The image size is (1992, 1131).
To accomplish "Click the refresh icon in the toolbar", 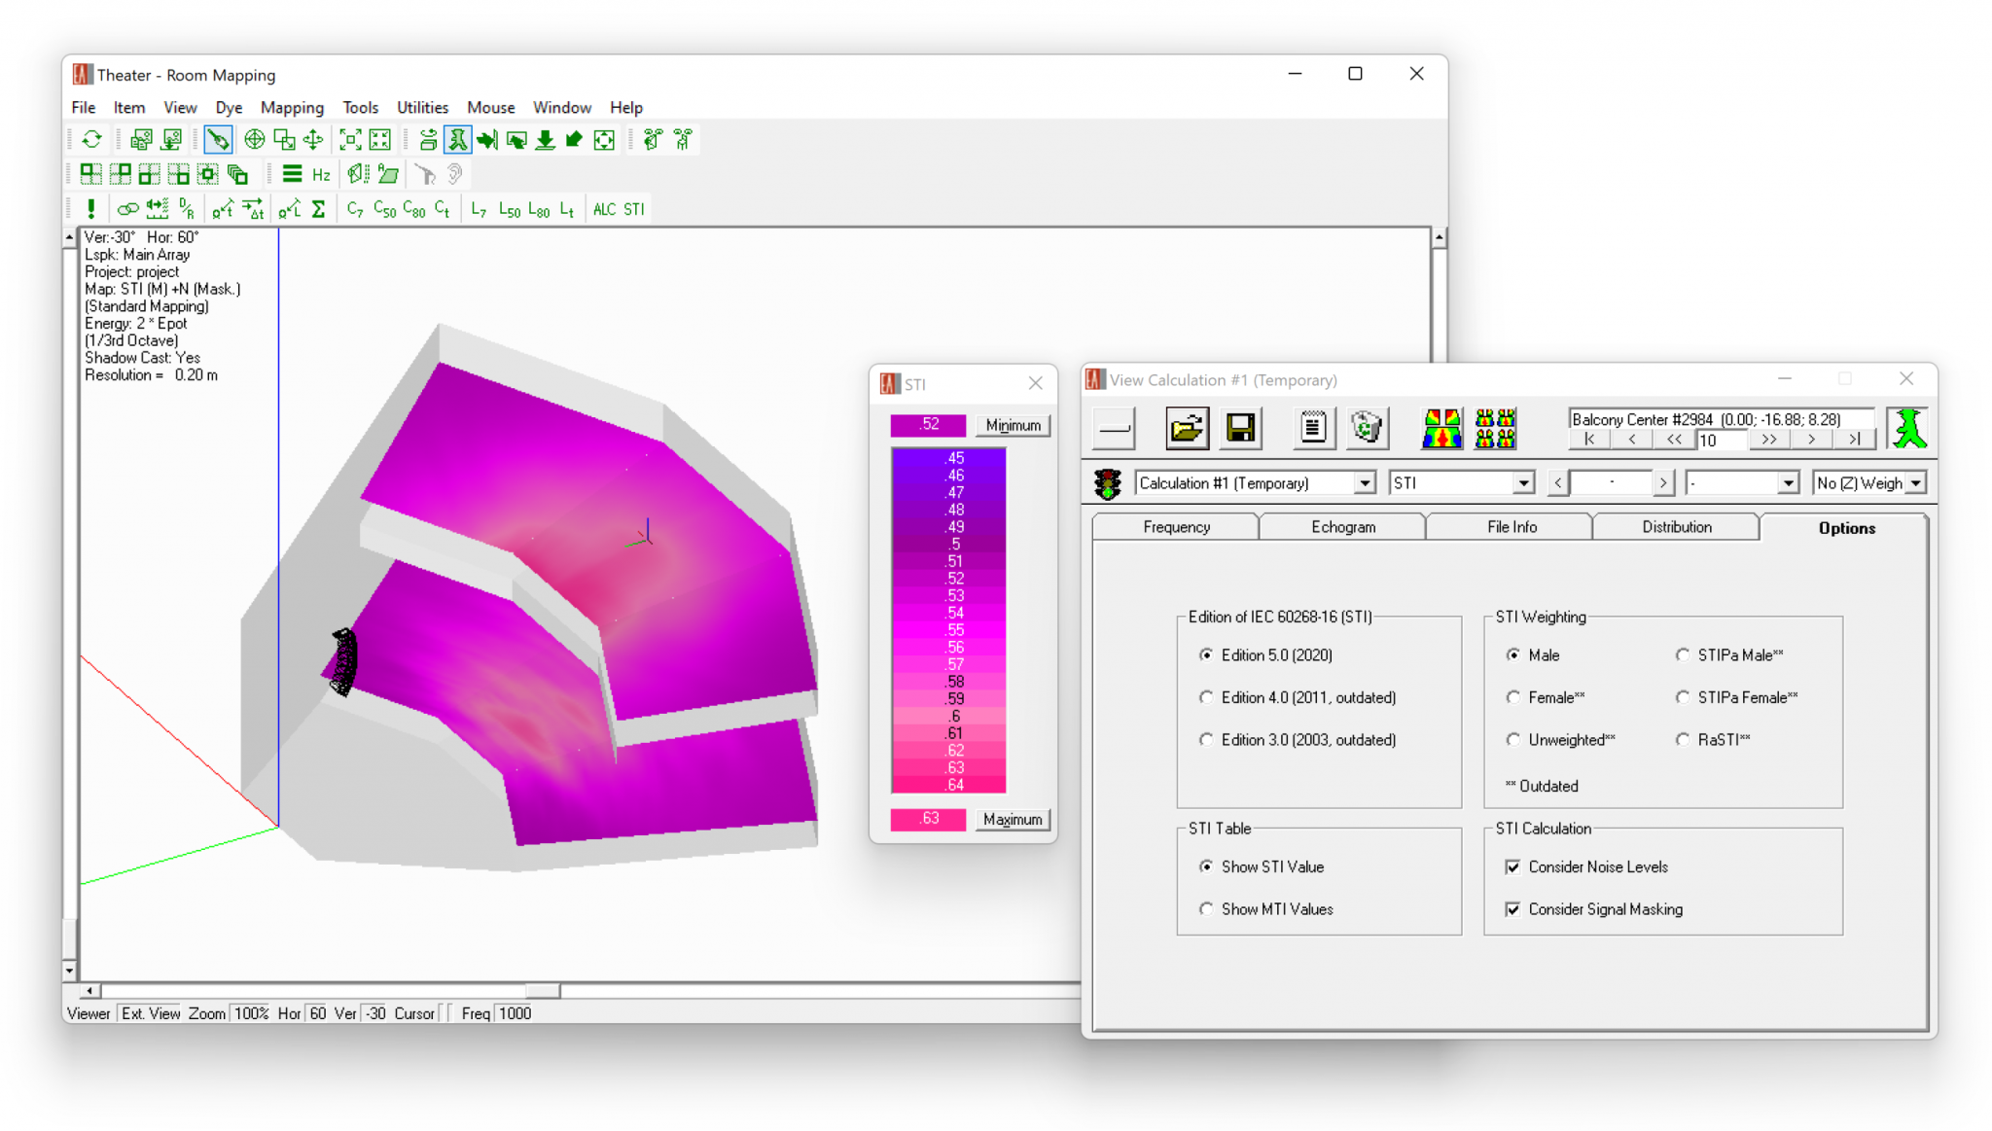I will [92, 140].
